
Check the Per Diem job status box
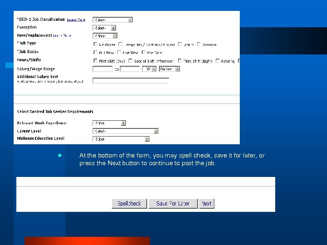[144, 52]
